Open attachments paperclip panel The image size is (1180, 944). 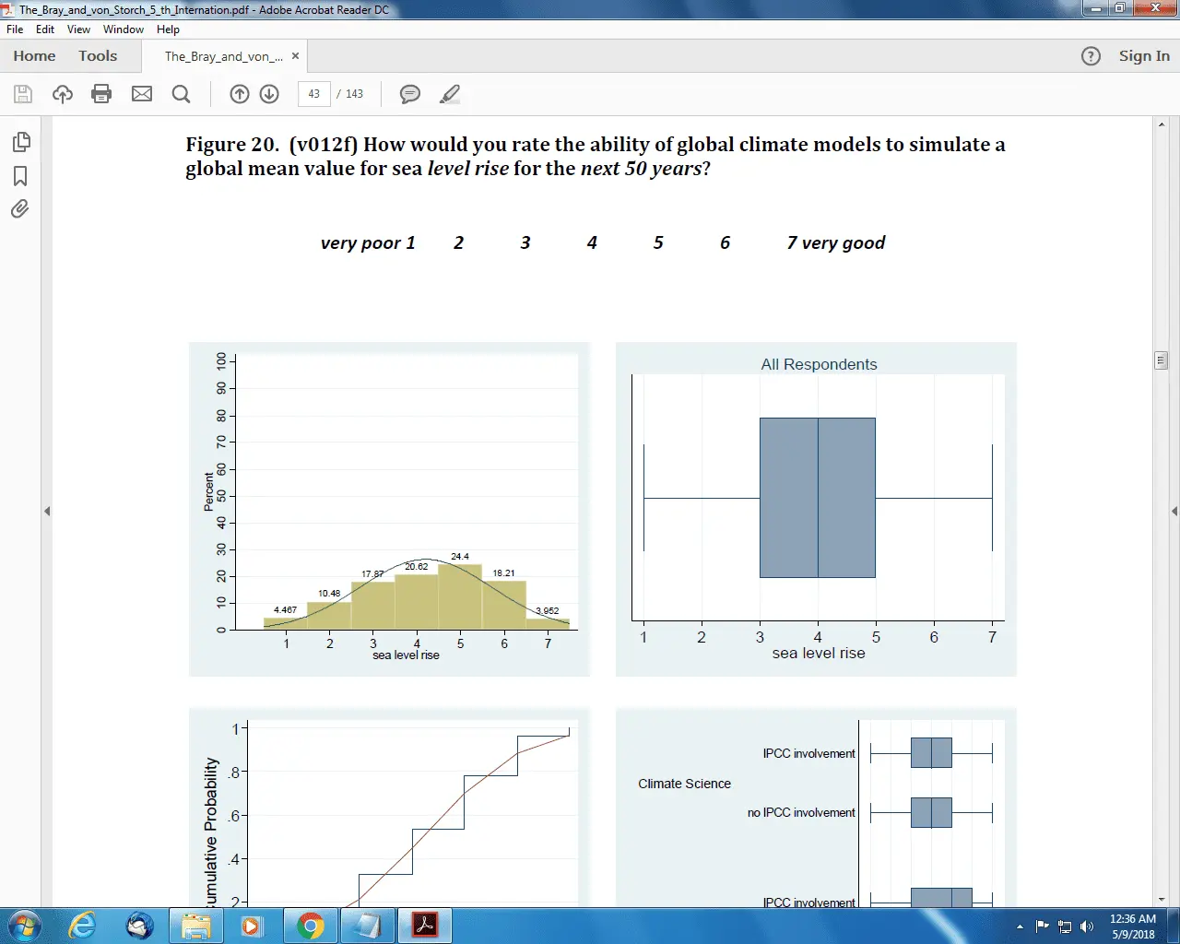[20, 209]
